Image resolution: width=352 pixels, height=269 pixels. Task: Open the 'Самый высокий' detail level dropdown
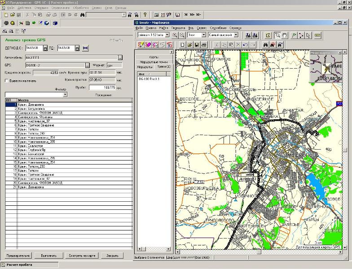236,35
